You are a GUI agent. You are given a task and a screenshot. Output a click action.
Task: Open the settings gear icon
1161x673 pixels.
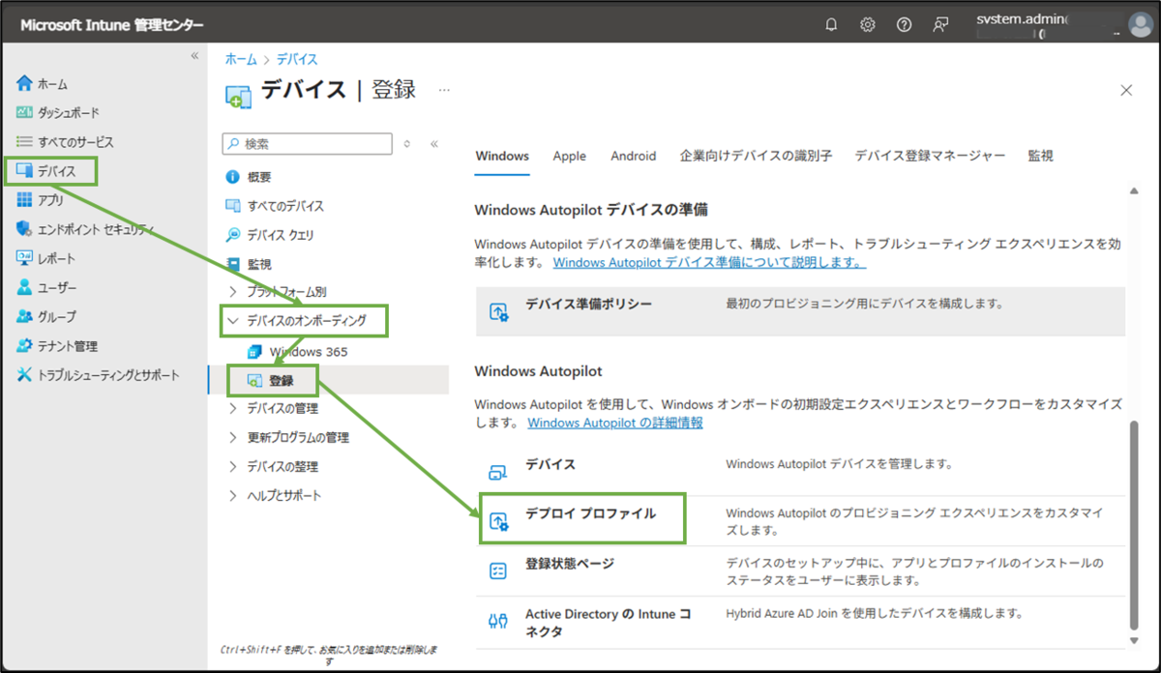(868, 25)
